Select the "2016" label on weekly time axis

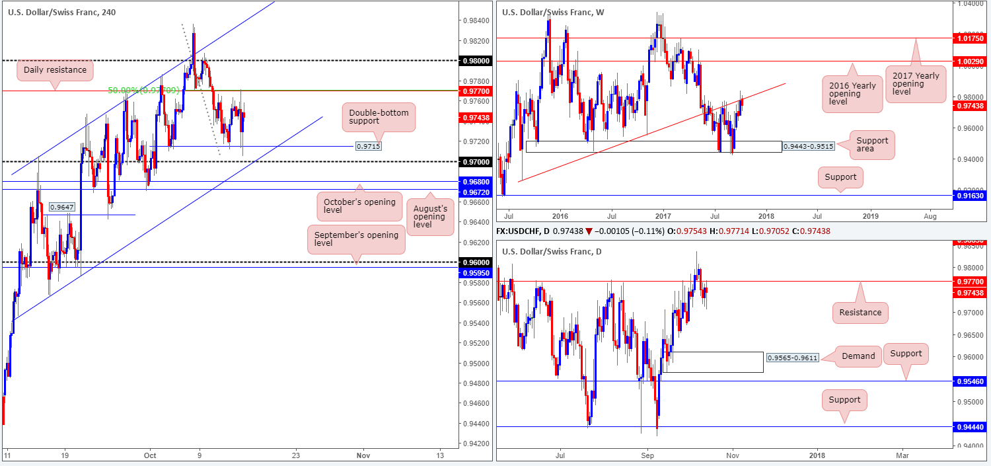pyautogui.click(x=560, y=216)
